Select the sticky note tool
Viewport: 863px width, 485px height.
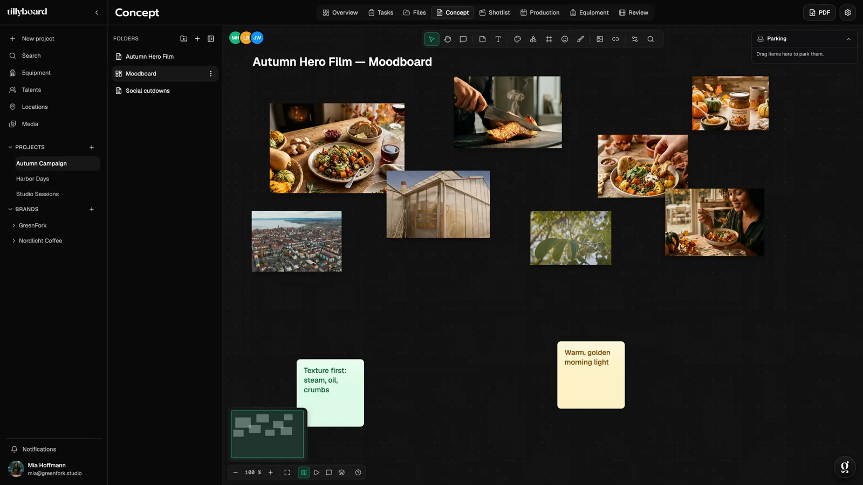(x=482, y=39)
